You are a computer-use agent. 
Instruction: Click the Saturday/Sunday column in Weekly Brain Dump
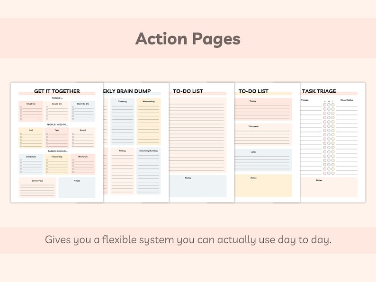point(149,171)
